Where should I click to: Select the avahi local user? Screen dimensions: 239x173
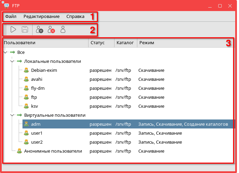36,79
